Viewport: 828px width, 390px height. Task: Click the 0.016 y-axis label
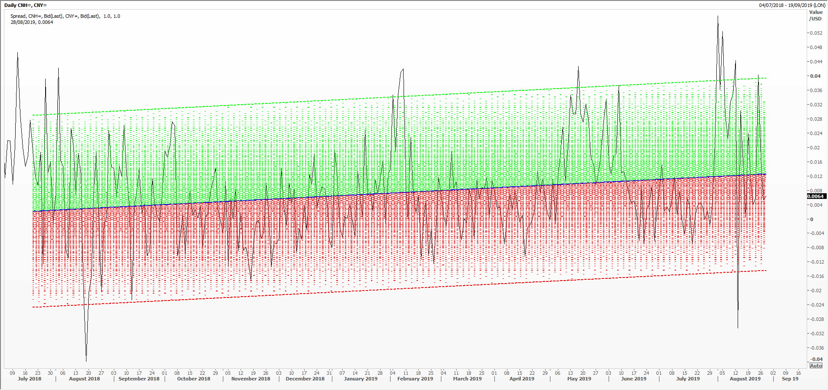[815, 162]
